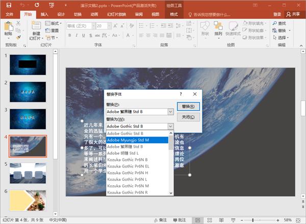
Task: Switch to normal view in status bar
Action: pos(198,220)
